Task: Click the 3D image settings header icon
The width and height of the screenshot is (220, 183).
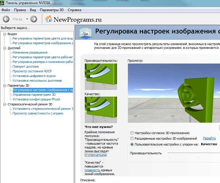Action: tap(85, 32)
